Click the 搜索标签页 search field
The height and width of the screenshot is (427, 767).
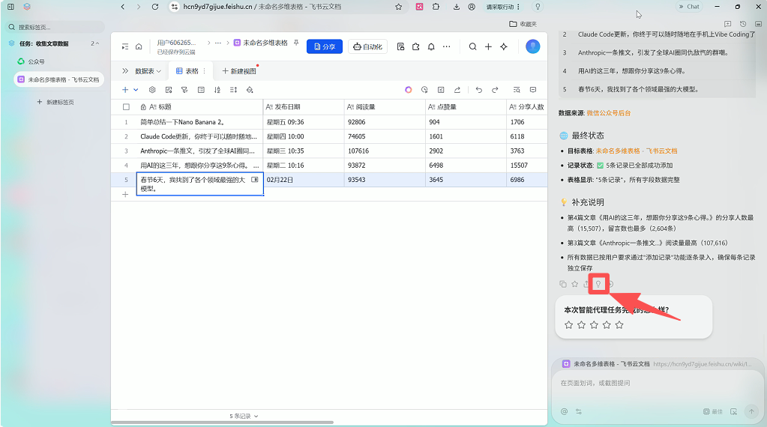(55, 27)
